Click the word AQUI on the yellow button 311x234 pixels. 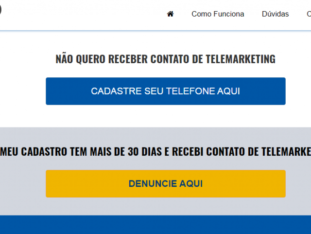191,183
